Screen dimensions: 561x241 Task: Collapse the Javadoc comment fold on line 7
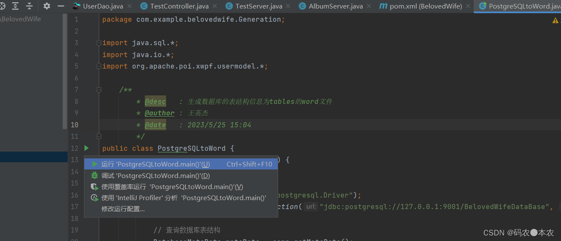99,90
